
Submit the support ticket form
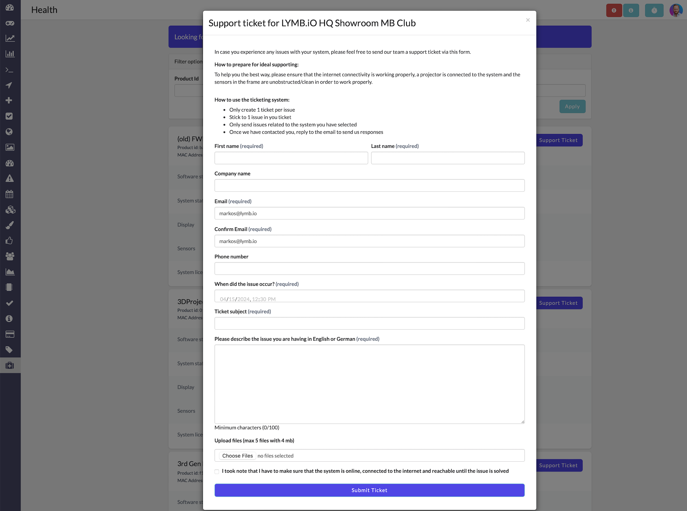(370, 490)
